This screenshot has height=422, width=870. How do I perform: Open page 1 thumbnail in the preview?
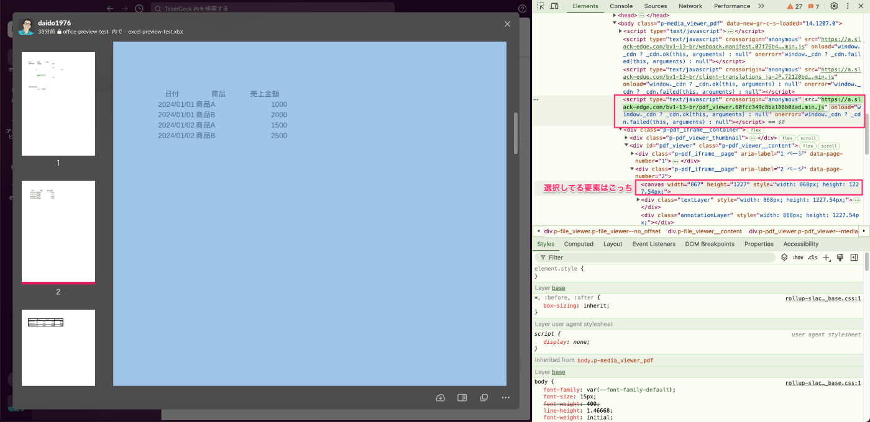[58, 104]
